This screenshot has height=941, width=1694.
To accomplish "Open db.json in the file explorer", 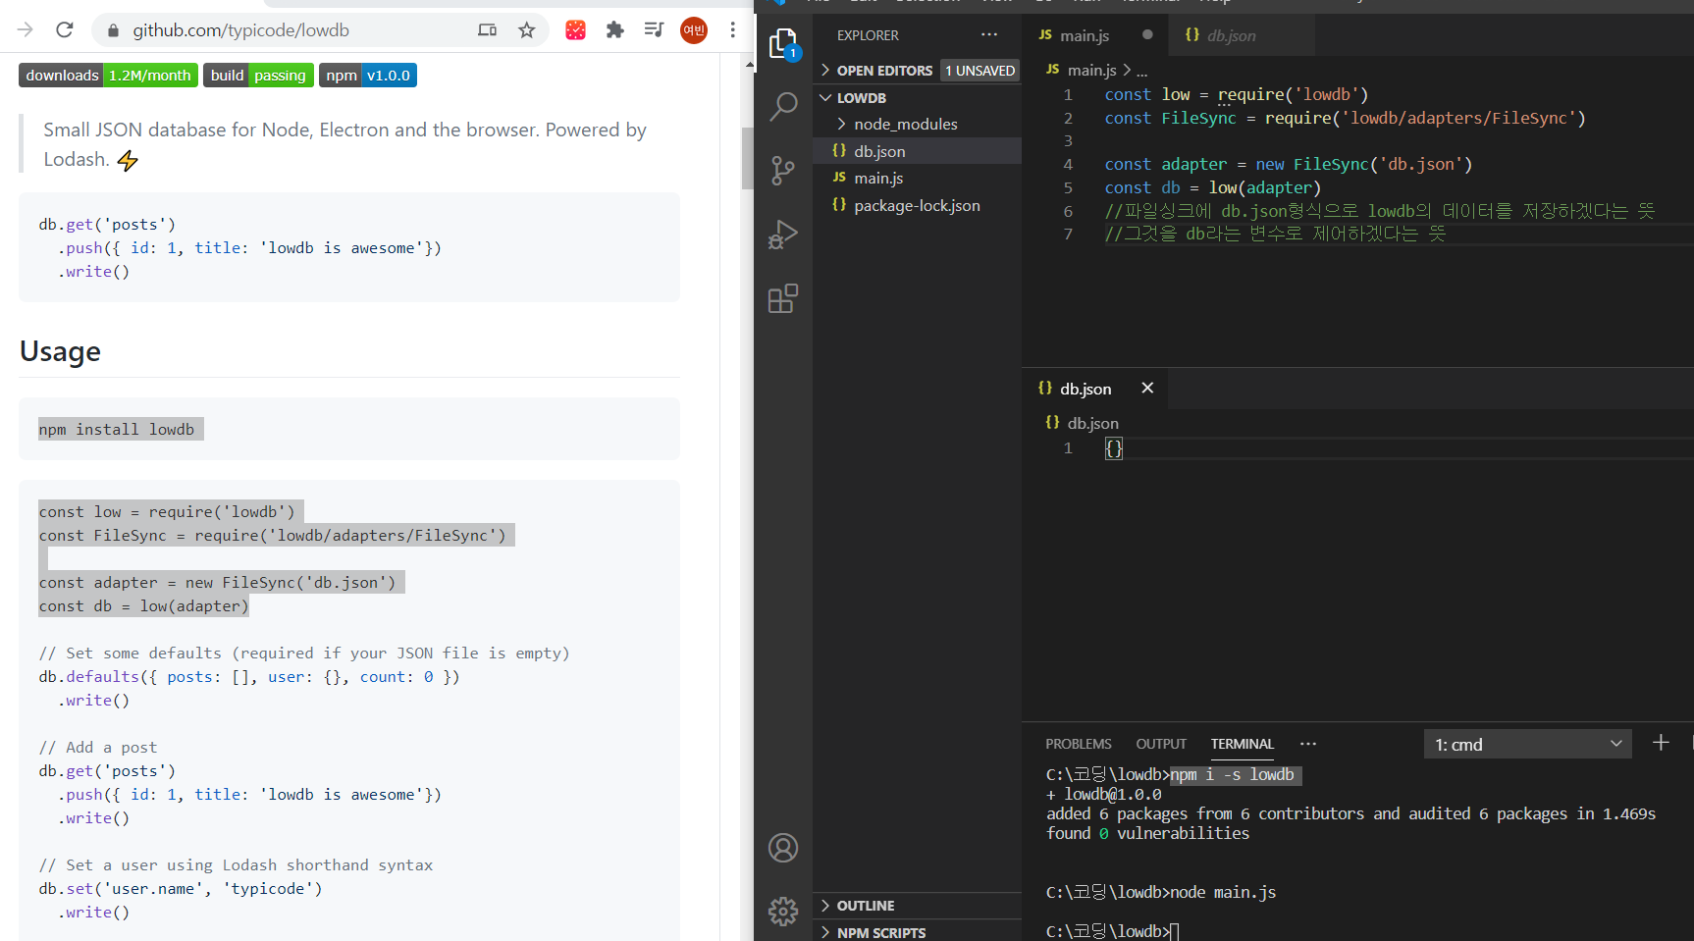I will [917, 150].
